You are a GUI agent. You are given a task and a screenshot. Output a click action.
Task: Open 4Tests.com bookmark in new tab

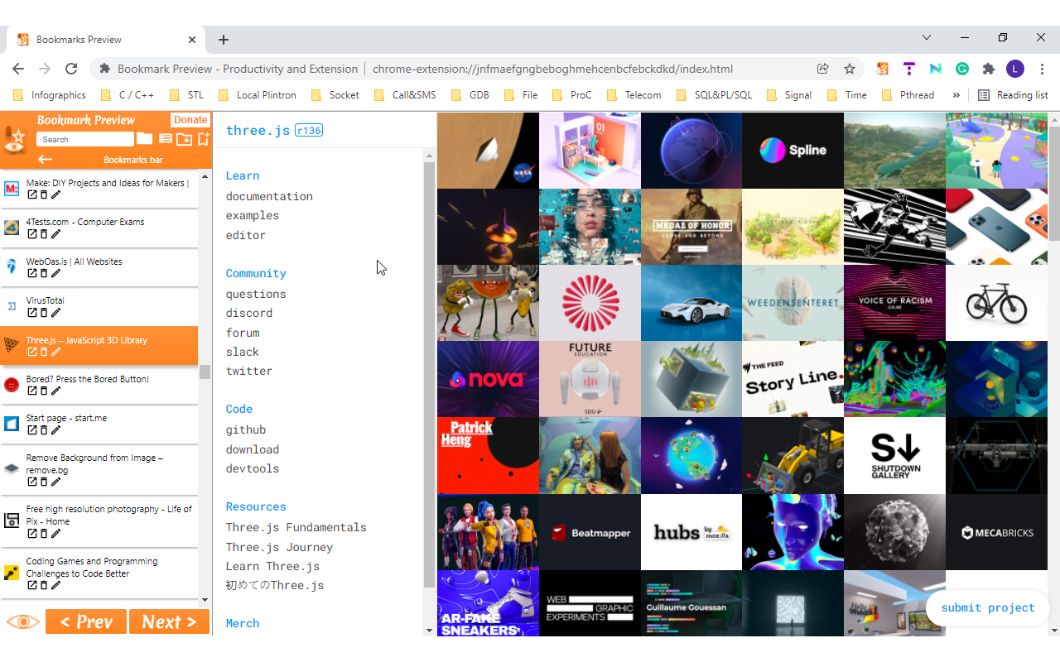[31, 234]
